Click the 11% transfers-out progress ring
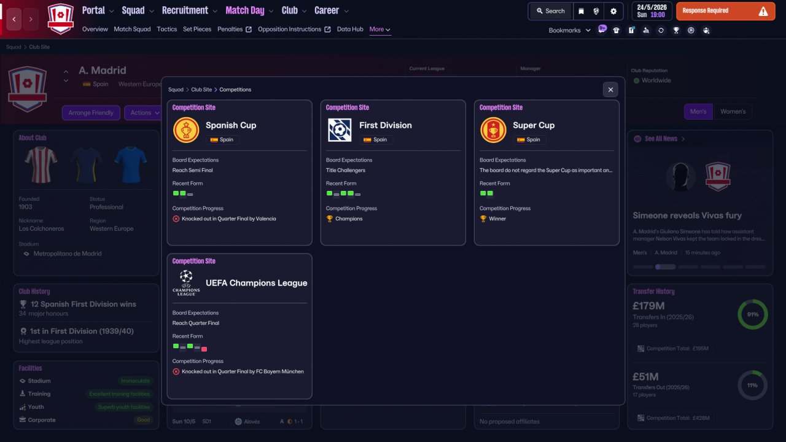 752,386
